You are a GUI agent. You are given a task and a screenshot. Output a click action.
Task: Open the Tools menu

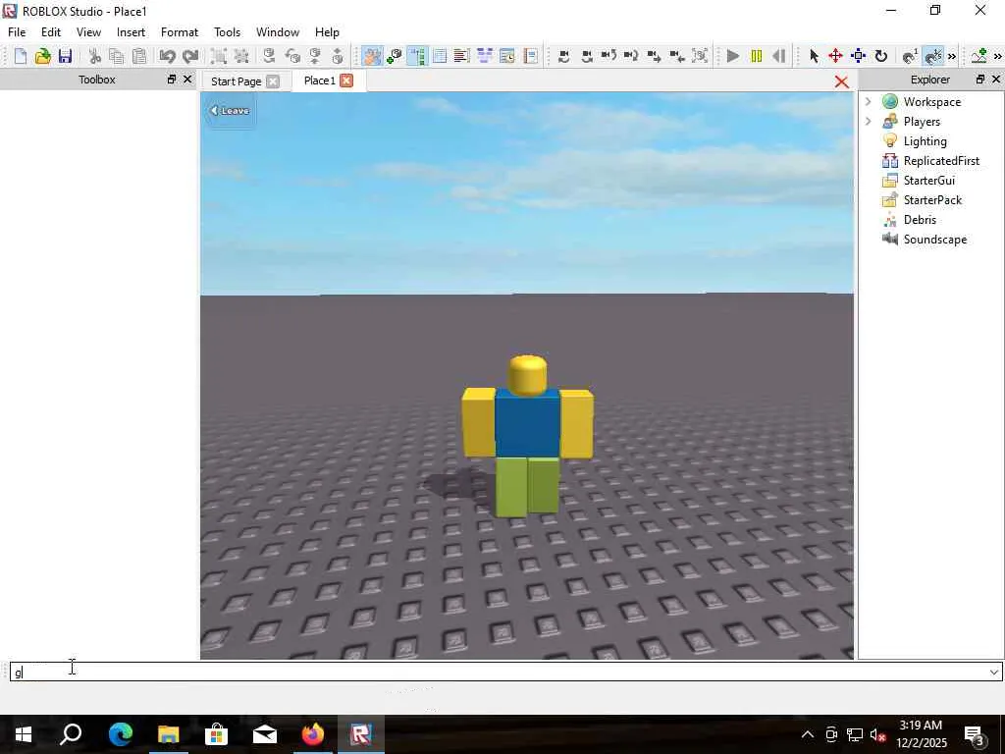point(227,32)
